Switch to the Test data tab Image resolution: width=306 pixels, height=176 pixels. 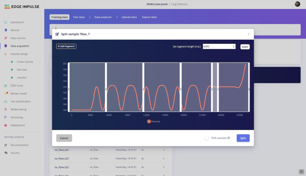coord(79,17)
